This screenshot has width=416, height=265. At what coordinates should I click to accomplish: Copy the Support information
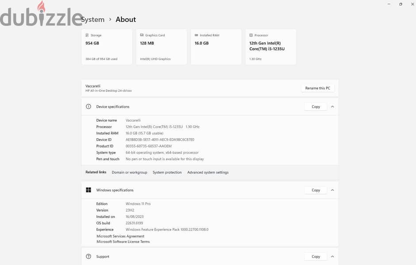pos(316,257)
